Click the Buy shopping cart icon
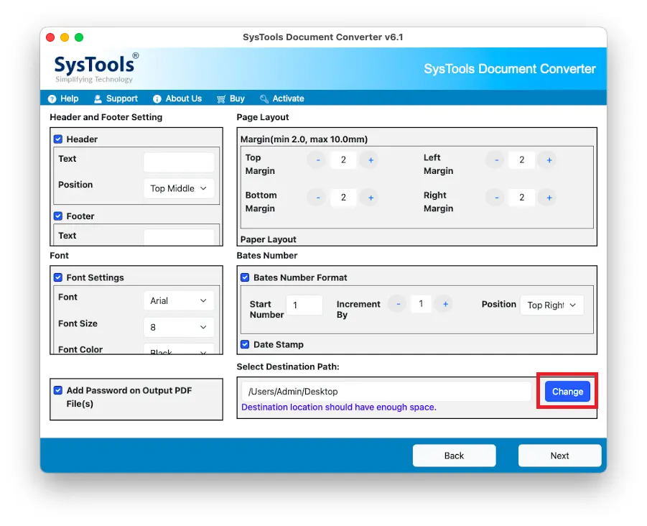This screenshot has width=647, height=526. click(221, 98)
